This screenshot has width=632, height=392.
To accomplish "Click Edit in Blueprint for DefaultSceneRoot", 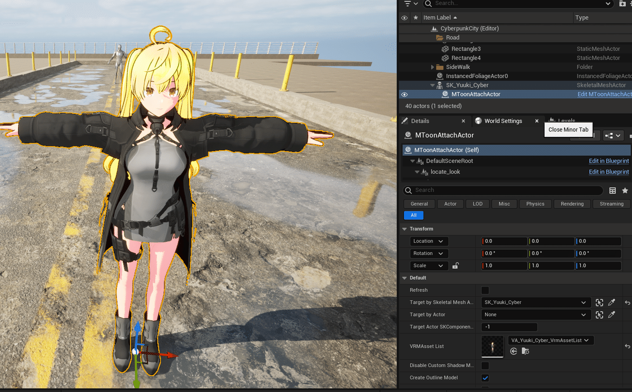I will [609, 161].
